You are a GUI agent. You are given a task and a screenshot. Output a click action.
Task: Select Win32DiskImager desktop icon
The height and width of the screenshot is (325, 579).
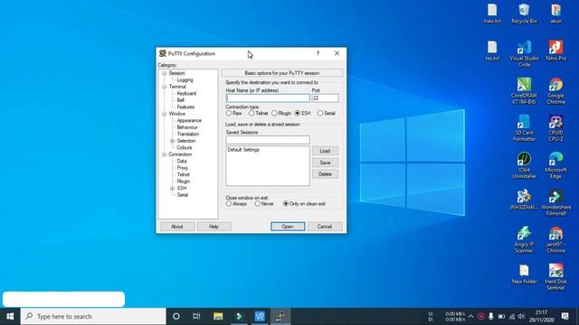coord(524,200)
